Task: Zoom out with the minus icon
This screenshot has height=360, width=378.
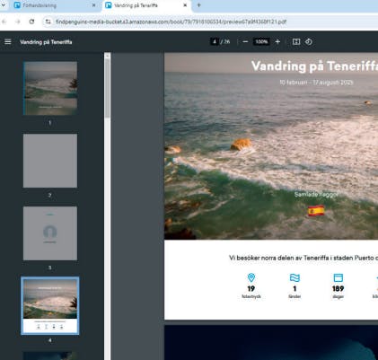Action: point(245,42)
